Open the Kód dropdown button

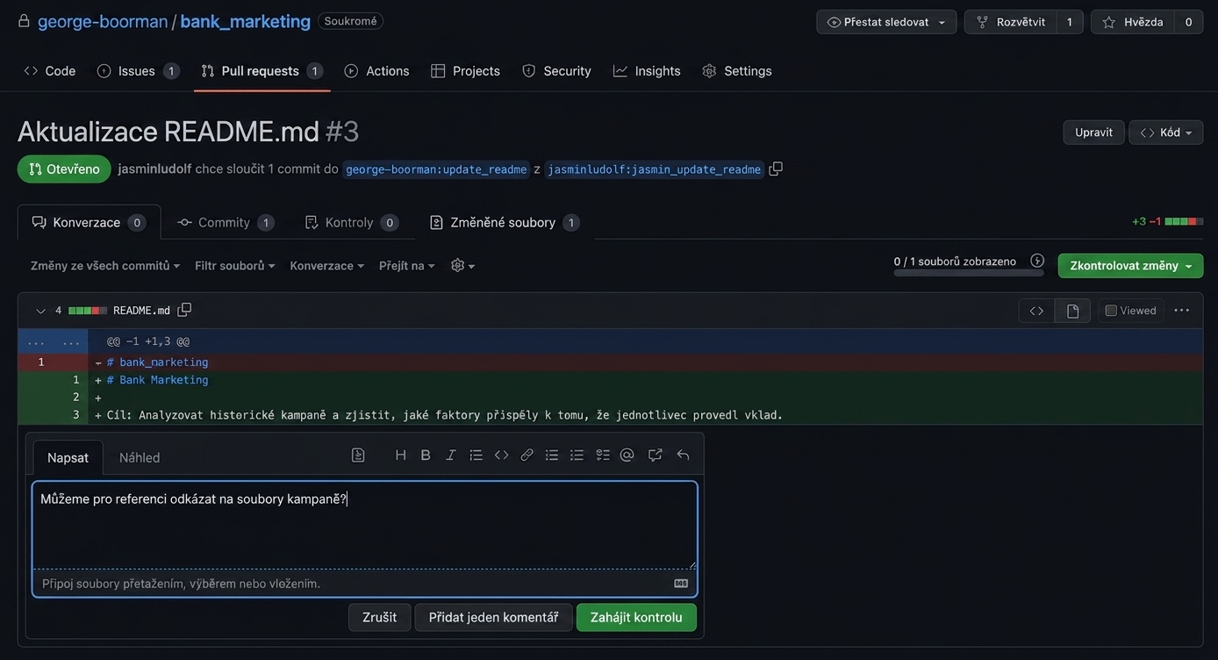1165,133
